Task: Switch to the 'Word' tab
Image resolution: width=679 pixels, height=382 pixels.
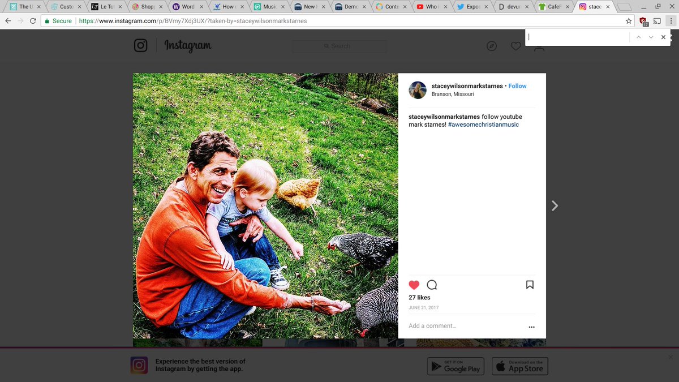Action: click(x=186, y=7)
